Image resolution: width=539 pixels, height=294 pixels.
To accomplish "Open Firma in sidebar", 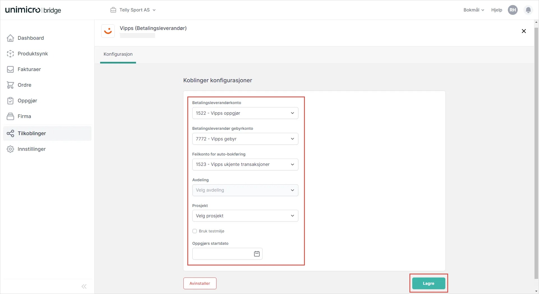I will (x=47, y=116).
